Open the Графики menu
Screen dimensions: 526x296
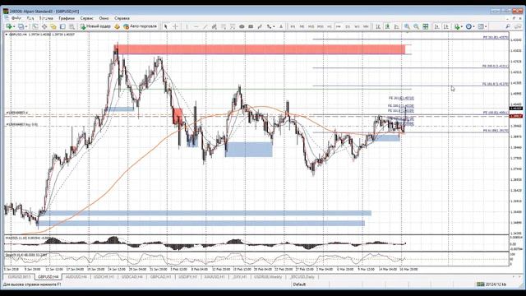[x=67, y=18]
